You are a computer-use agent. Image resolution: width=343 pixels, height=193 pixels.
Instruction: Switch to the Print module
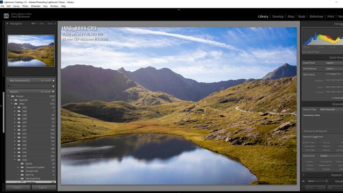331,17
